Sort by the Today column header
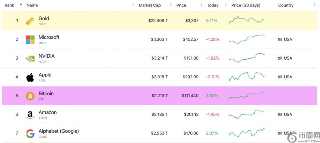Image resolution: width=320 pixels, height=143 pixels. [212, 5]
